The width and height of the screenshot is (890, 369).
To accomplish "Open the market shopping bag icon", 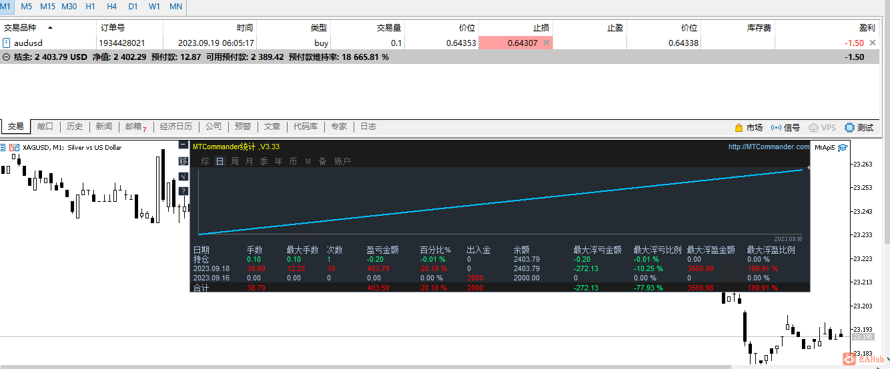I will click(x=739, y=127).
